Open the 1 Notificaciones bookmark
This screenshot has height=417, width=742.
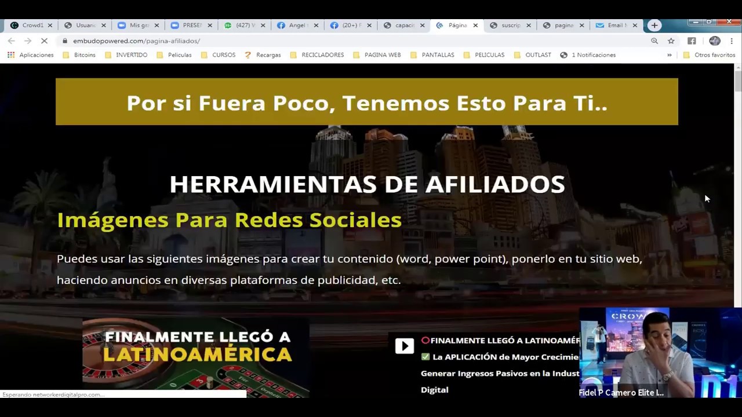(x=588, y=55)
